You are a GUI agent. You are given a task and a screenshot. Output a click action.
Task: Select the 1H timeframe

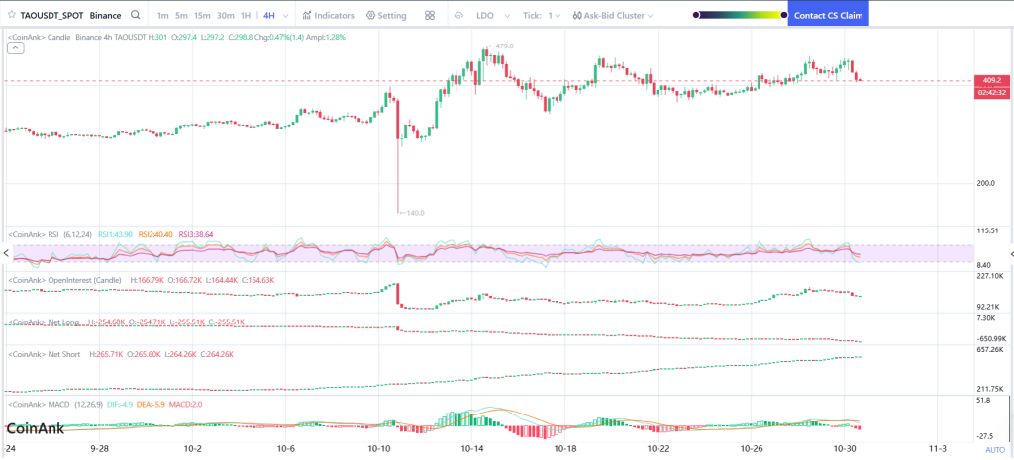245,16
